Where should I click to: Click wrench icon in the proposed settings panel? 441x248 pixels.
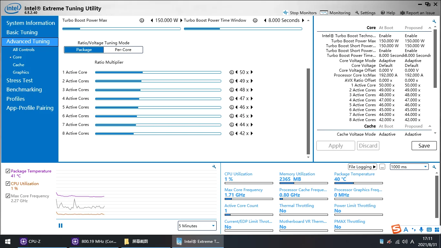coord(434,21)
